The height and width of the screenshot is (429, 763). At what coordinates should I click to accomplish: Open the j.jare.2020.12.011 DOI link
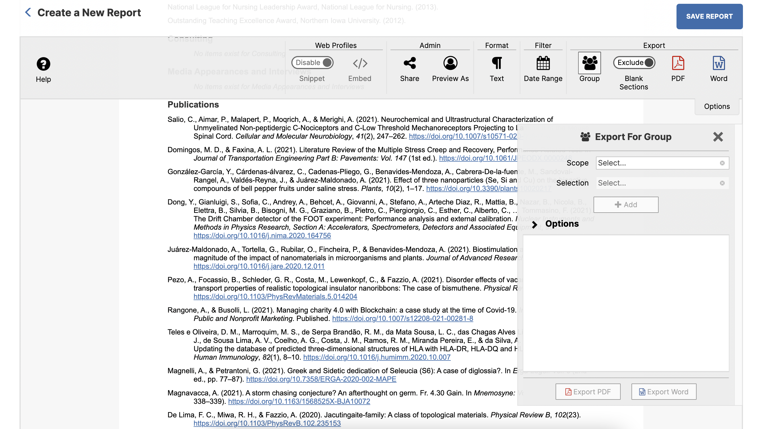click(259, 266)
